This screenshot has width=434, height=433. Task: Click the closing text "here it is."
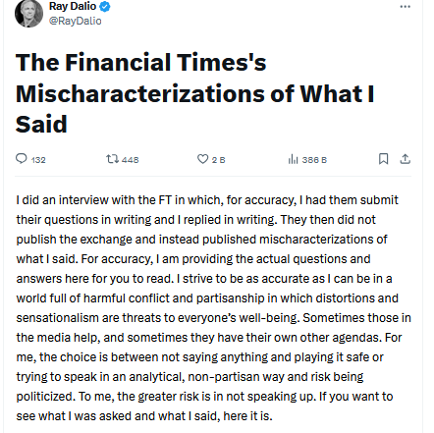click(x=247, y=416)
